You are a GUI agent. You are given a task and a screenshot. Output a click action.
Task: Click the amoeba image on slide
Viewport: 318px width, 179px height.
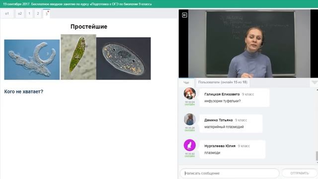coord(32,60)
